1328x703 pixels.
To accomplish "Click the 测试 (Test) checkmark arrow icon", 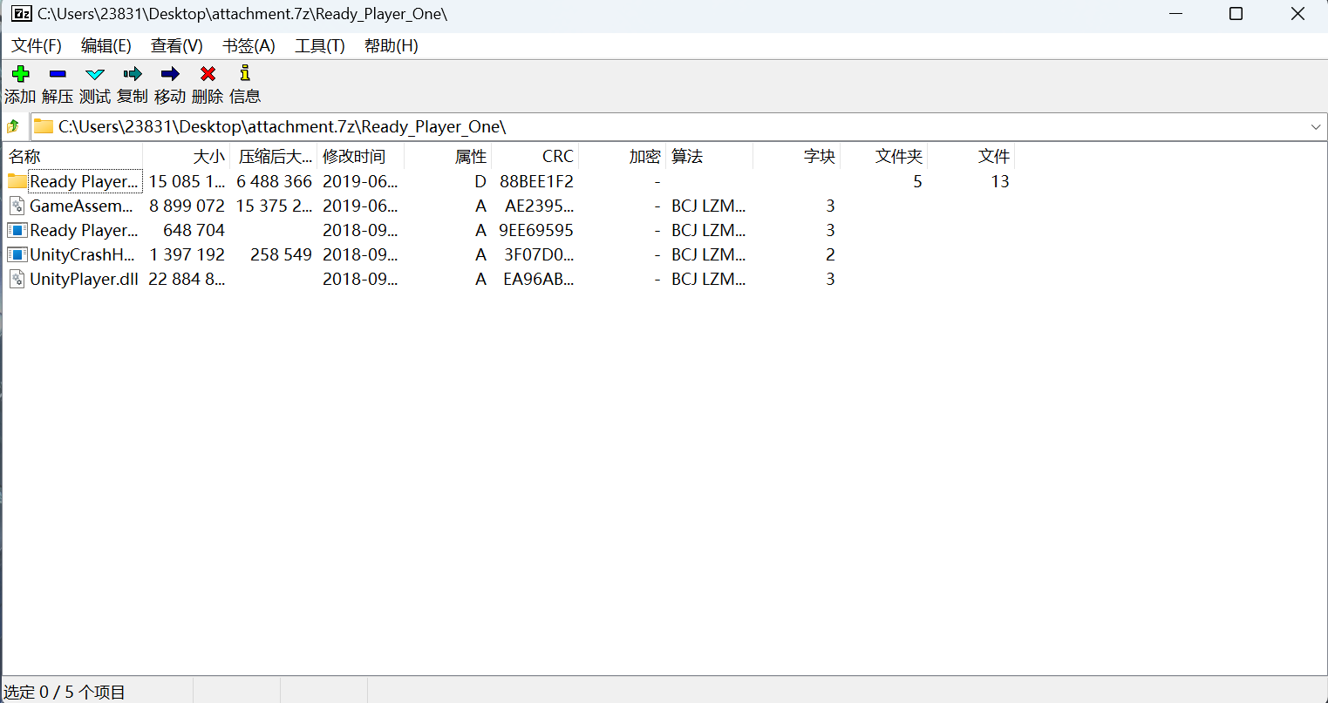I will click(95, 74).
